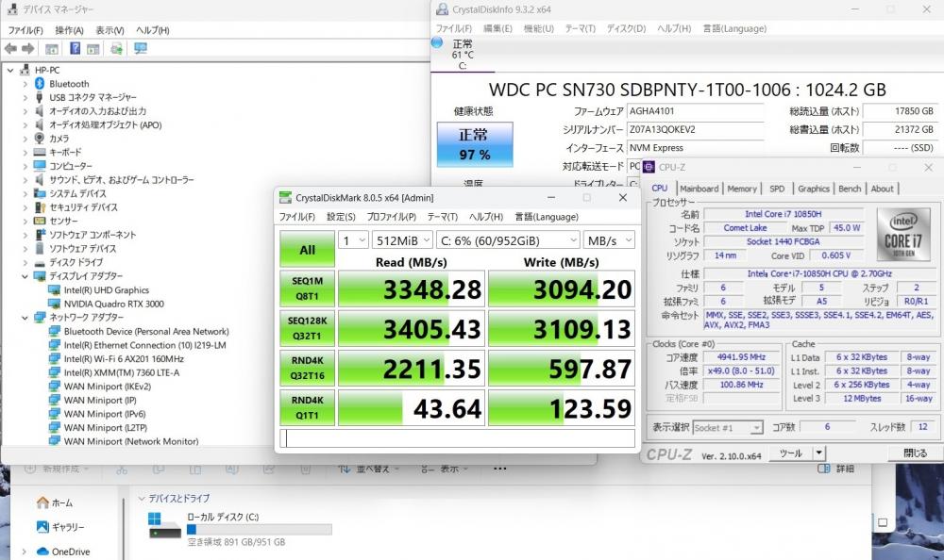Viewport: 944px width, 560px height.
Task: Click the three-dot more options in Explorer toolbar
Action: (x=499, y=469)
